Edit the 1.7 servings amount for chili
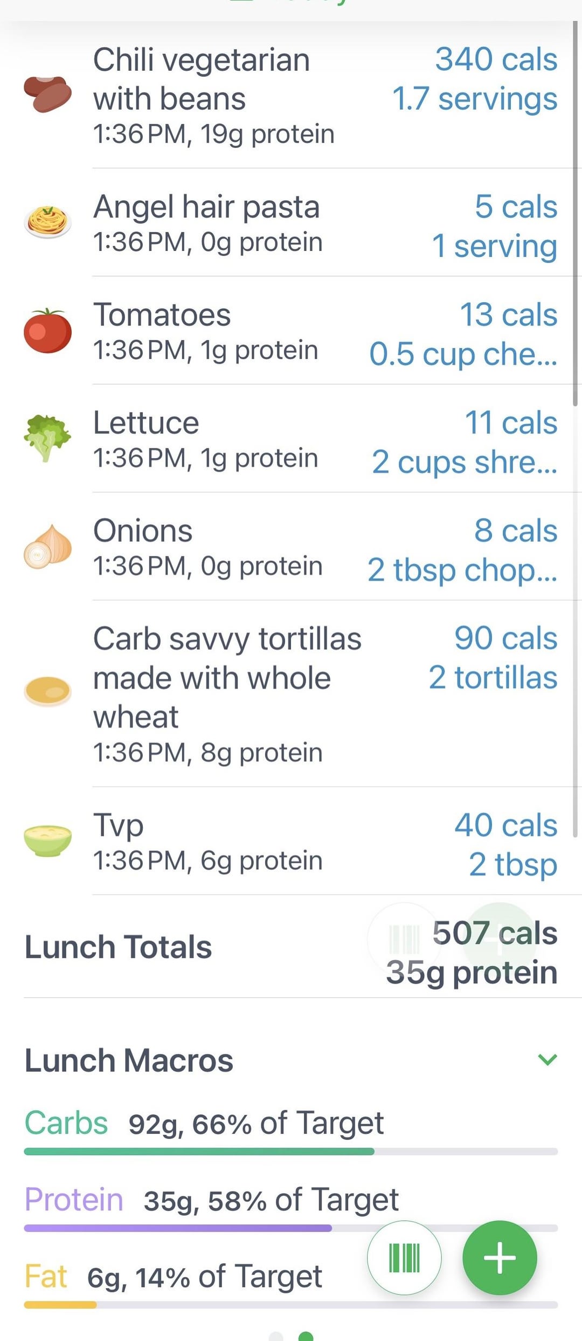Image resolution: width=582 pixels, height=1341 pixels. 474,99
